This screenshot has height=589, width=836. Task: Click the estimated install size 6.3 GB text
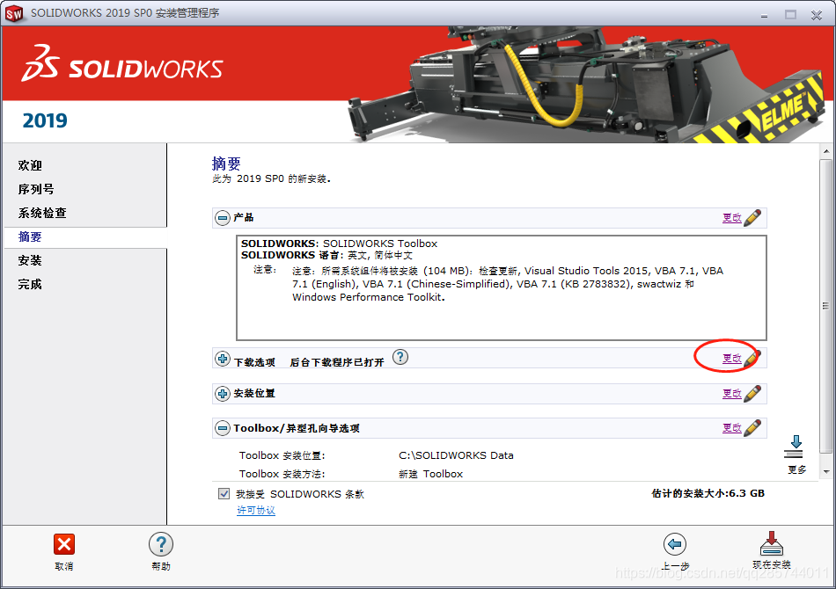(708, 493)
